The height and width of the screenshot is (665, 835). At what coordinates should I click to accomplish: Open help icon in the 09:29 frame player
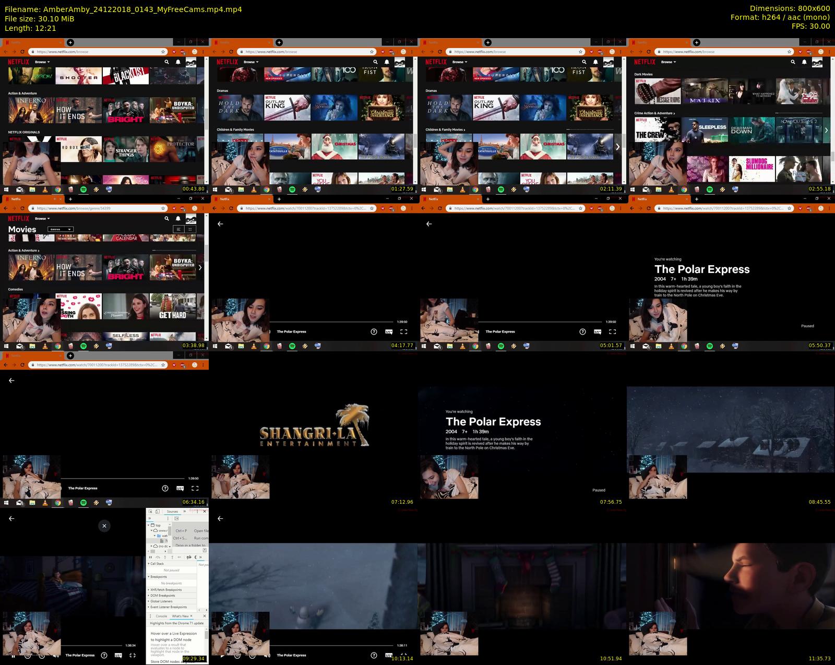click(104, 655)
